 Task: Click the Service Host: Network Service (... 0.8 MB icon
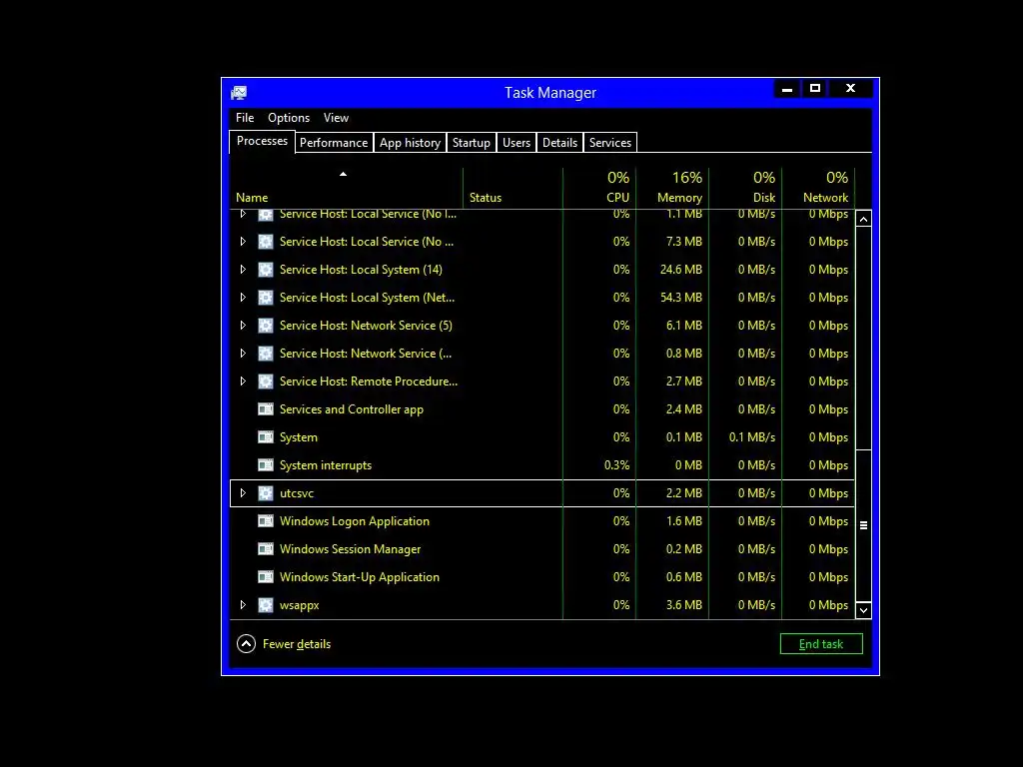tap(266, 354)
